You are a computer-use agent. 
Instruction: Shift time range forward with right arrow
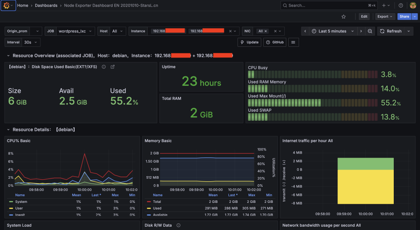pos(361,31)
